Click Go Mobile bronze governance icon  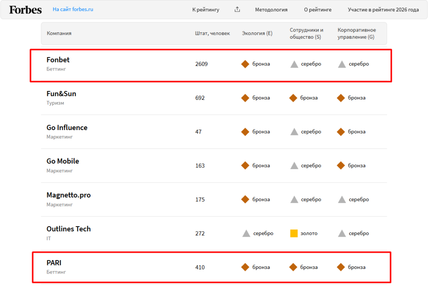(x=341, y=166)
